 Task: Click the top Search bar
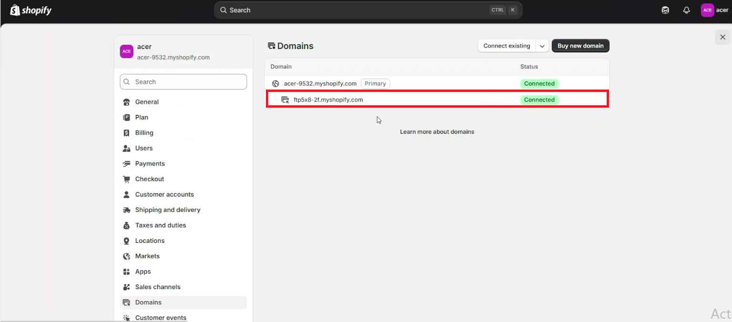[368, 10]
